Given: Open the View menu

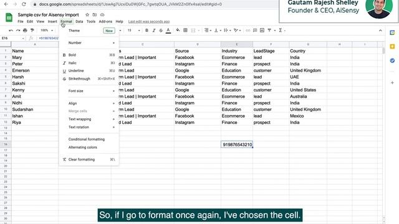Looking at the screenshot, I should pos(40,22).
